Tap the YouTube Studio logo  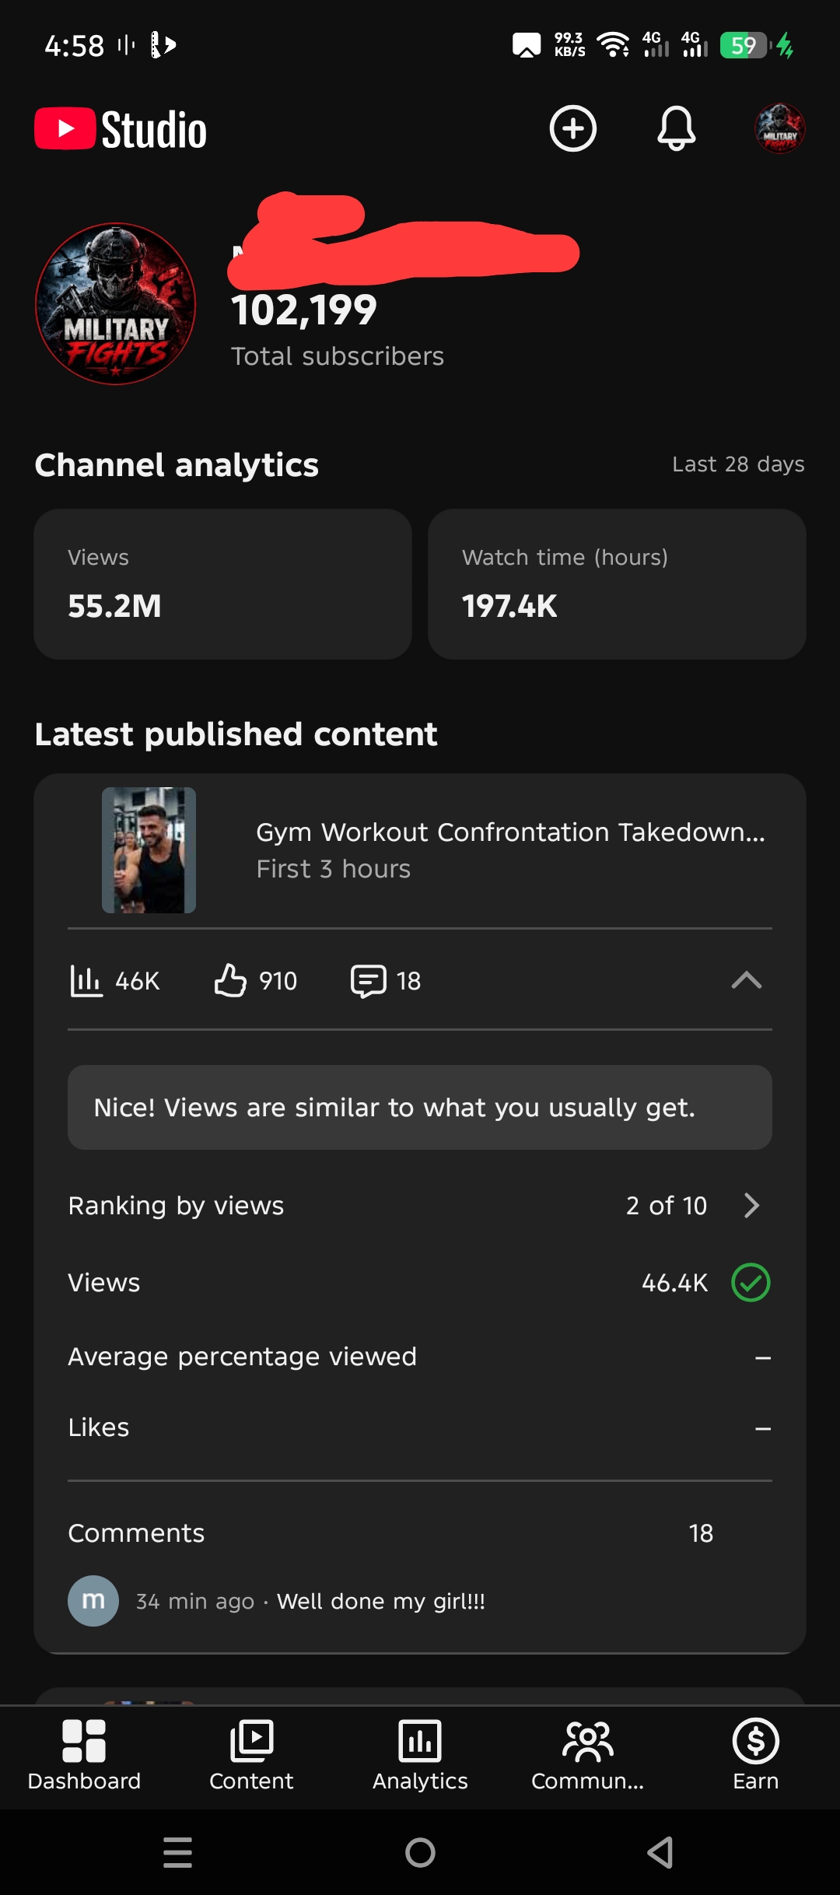121,129
